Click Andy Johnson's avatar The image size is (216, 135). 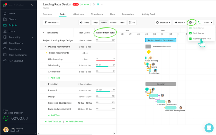(x=6, y=130)
